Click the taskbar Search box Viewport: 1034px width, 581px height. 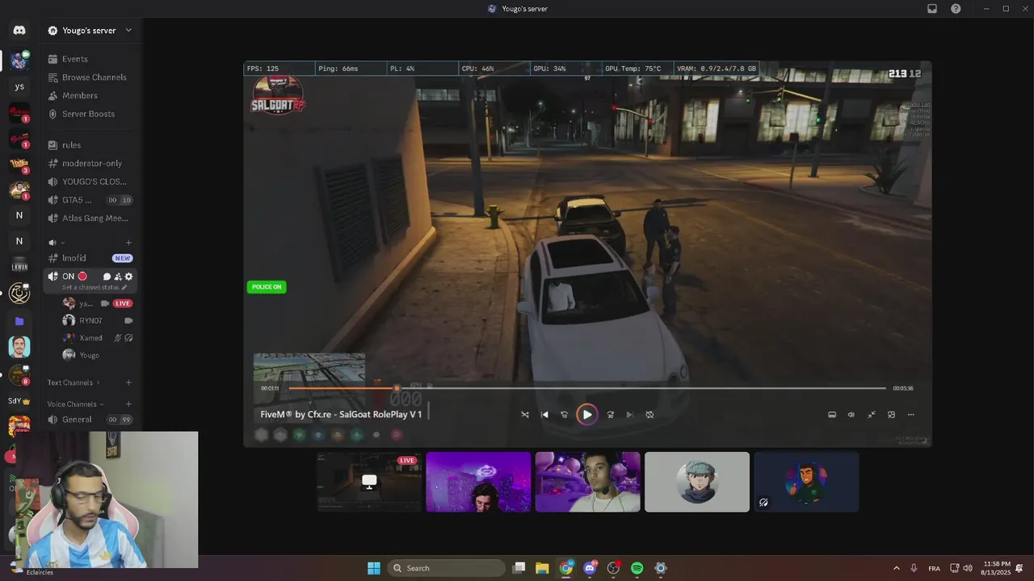(x=446, y=568)
